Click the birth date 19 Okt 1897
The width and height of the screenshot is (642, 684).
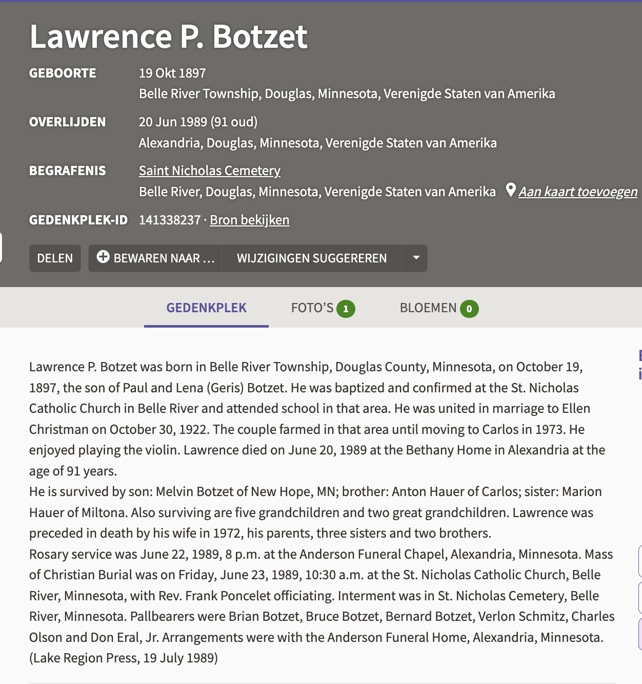pos(172,73)
